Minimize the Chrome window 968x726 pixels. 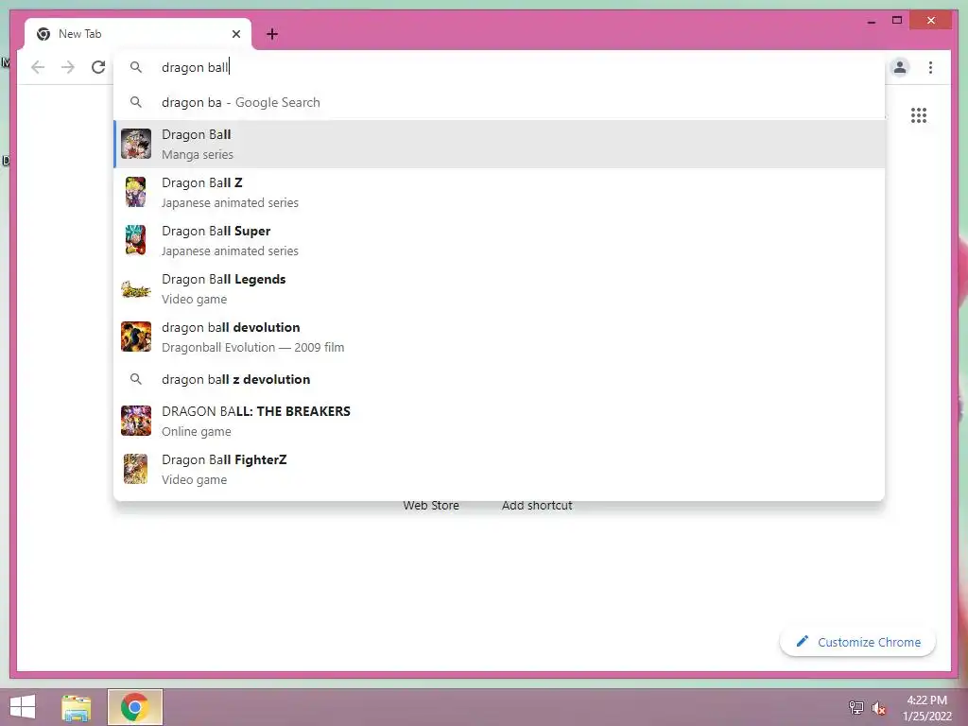871,21
